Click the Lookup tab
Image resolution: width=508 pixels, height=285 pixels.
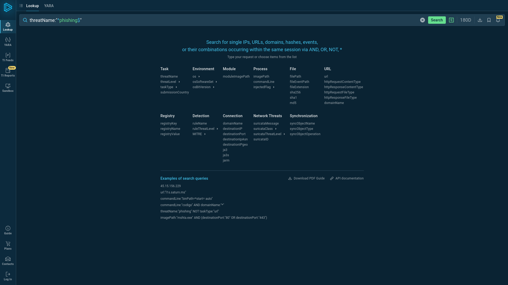[33, 6]
